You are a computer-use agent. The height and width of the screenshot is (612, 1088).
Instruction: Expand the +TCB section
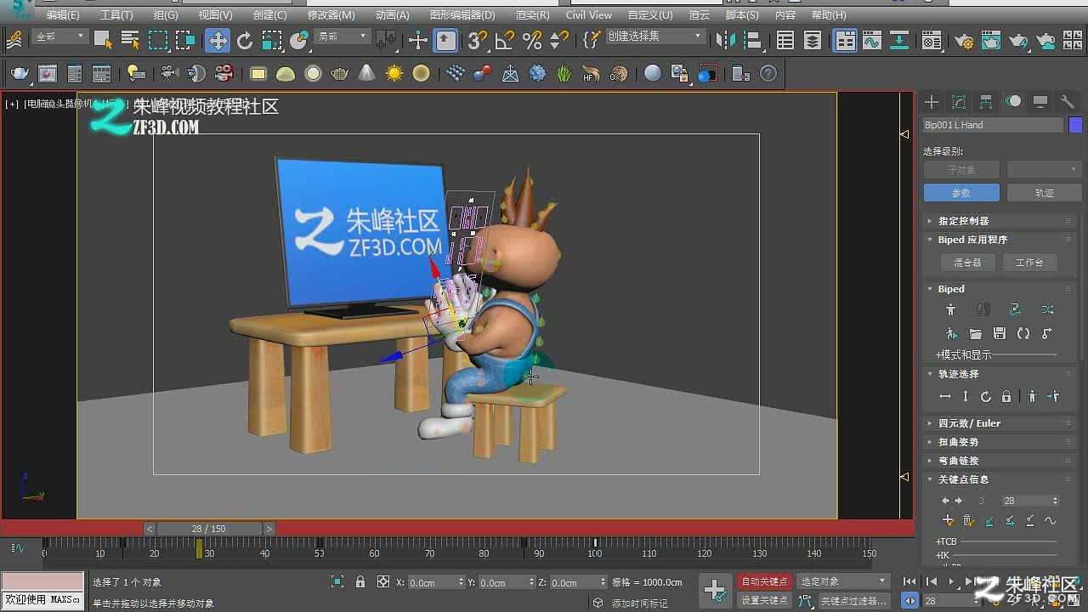[946, 541]
